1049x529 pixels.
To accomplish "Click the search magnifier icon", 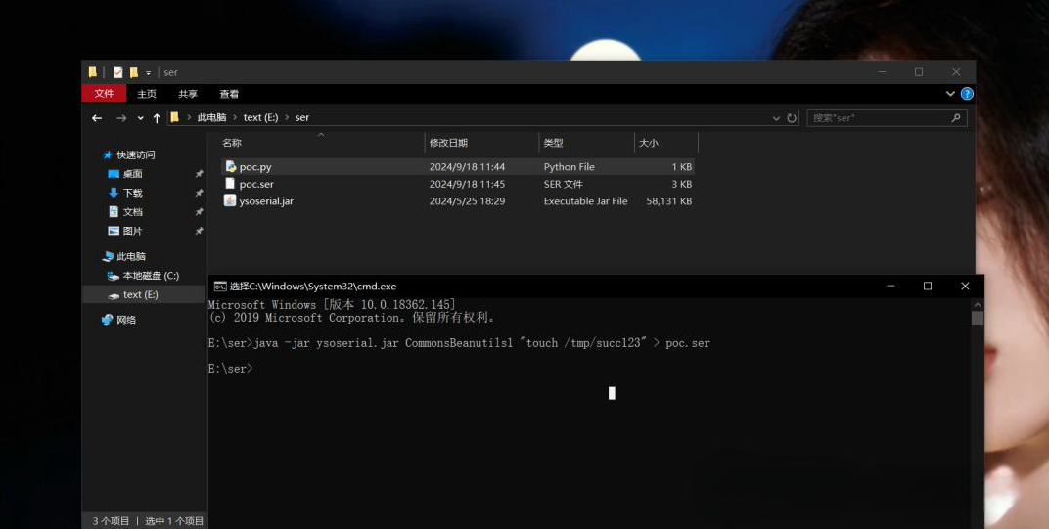I will pyautogui.click(x=956, y=117).
